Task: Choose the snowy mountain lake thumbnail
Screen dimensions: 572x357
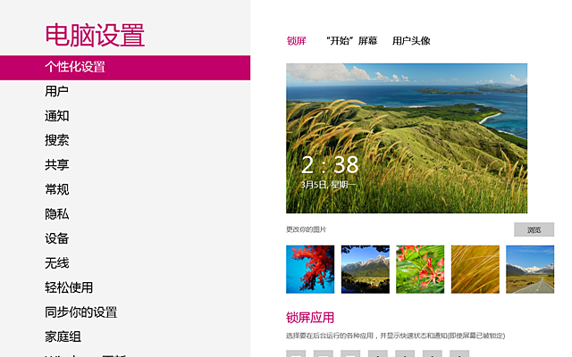Action: pos(366,270)
